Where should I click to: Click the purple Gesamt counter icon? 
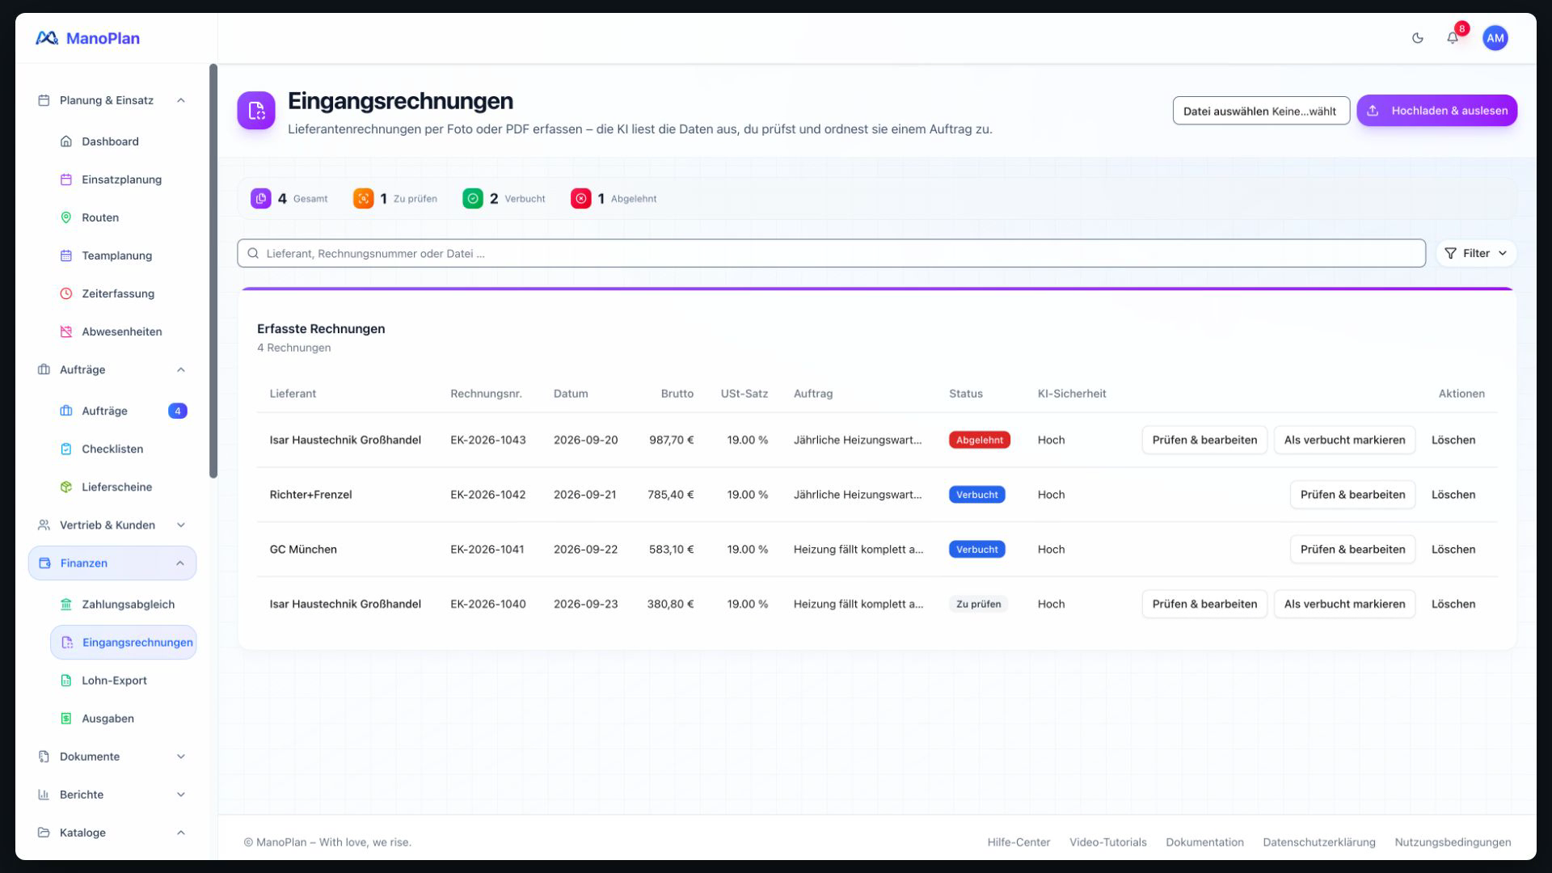261,198
